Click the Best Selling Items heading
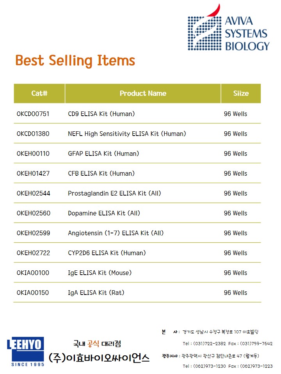Viewport: 281px width, 374px height. click(x=75, y=61)
